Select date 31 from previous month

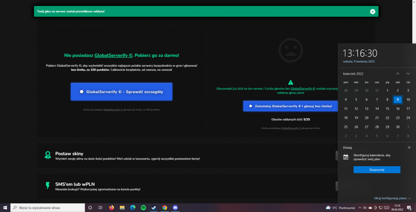(x=377, y=90)
